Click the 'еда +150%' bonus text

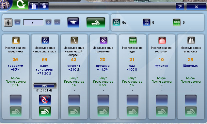click(132, 67)
